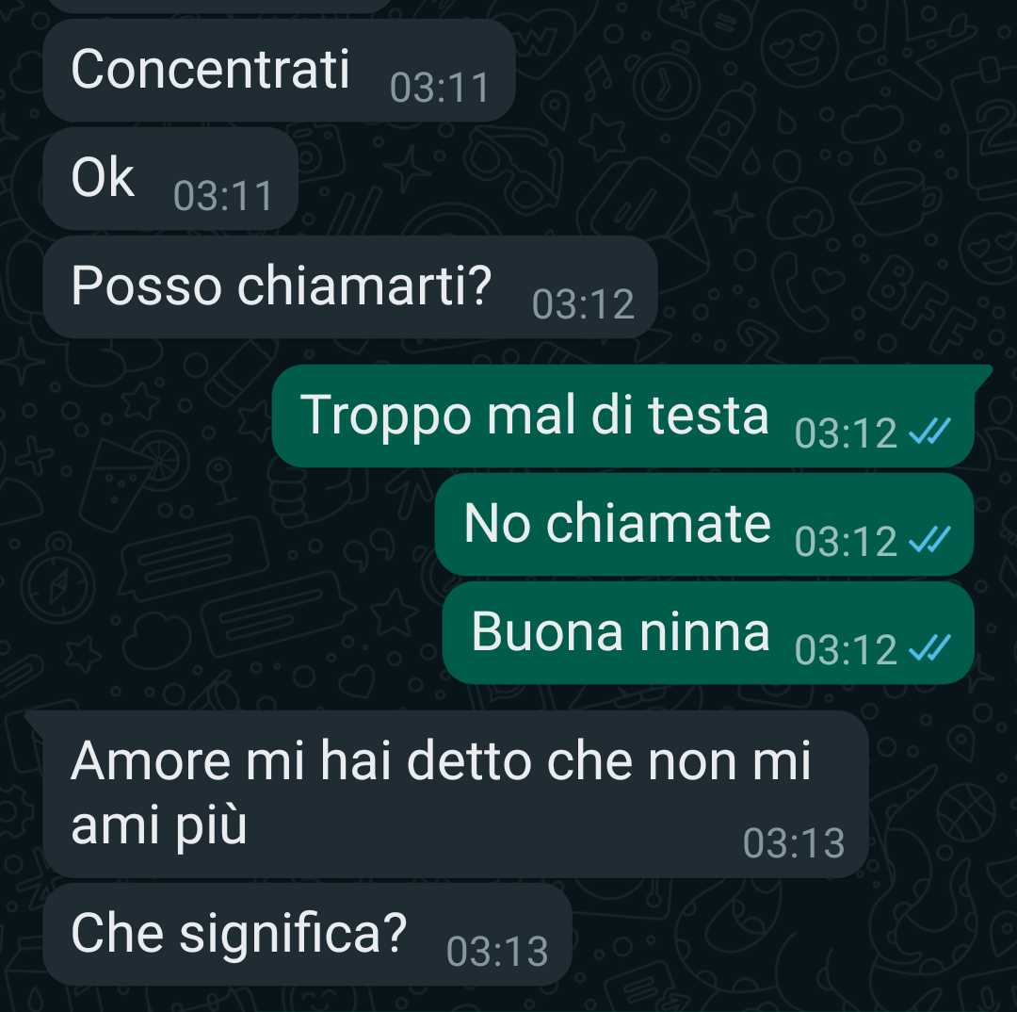
Task: Tap the 03:11 timestamp beside 'Ok'
Action: 222,196
